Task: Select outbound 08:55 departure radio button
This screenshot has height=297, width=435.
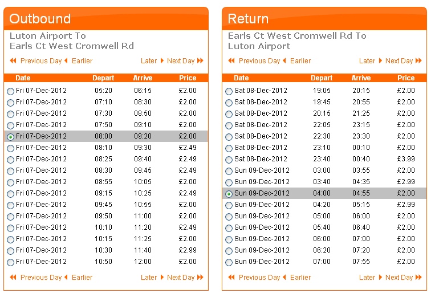Action: point(10,182)
